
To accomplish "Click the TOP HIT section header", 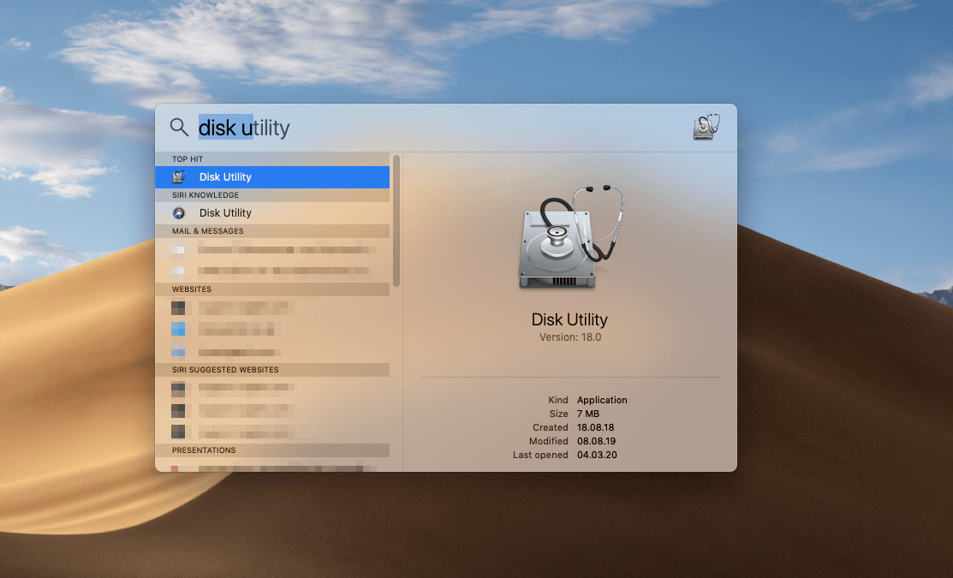I will click(x=272, y=159).
